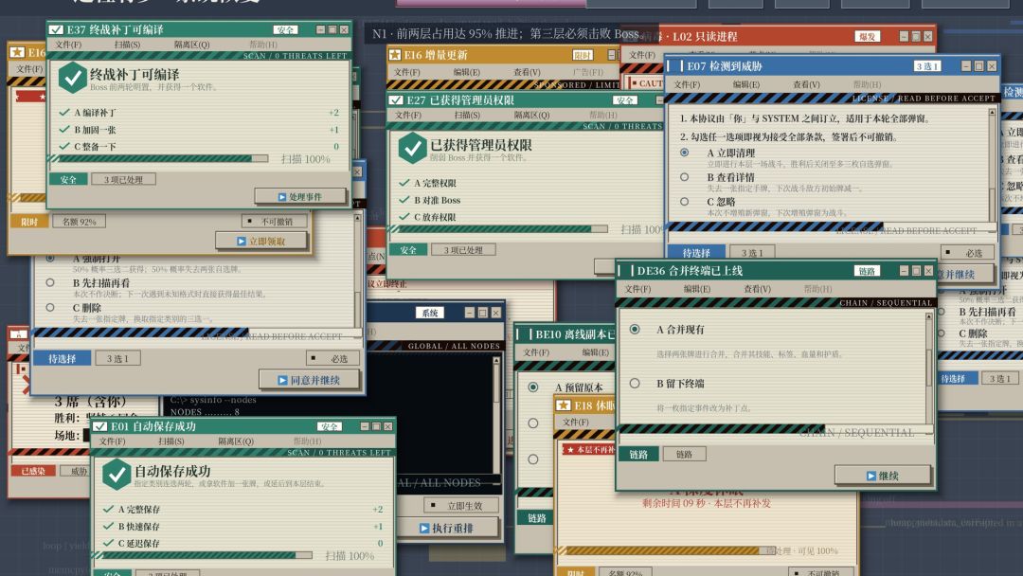The width and height of the screenshot is (1023, 576).
Task: Click the hexagon shield icon beside 终战补丁可编译 heading
Action: point(72,78)
